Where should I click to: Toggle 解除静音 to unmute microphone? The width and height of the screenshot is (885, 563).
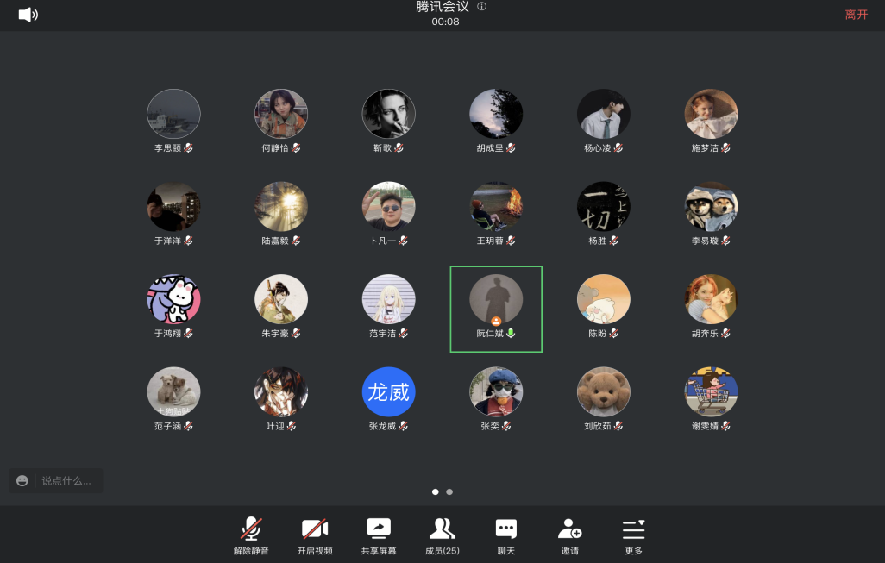click(251, 535)
